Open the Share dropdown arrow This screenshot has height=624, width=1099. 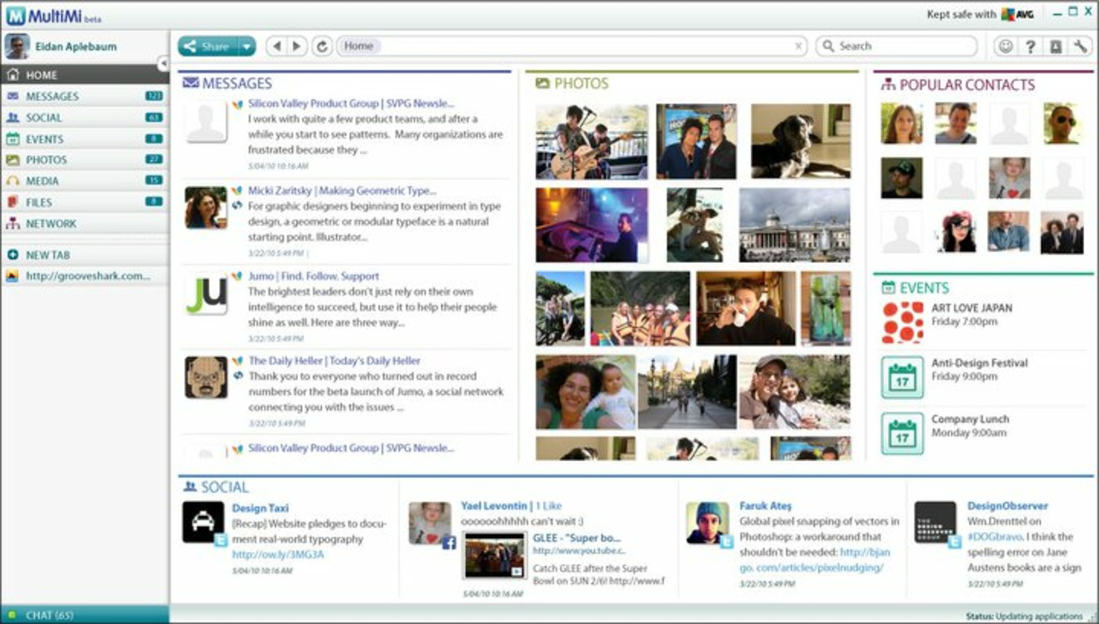[x=247, y=46]
